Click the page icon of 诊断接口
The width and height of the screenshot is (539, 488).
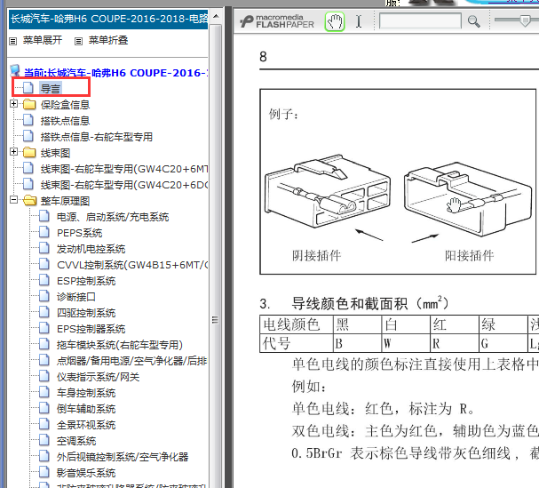[44, 296]
